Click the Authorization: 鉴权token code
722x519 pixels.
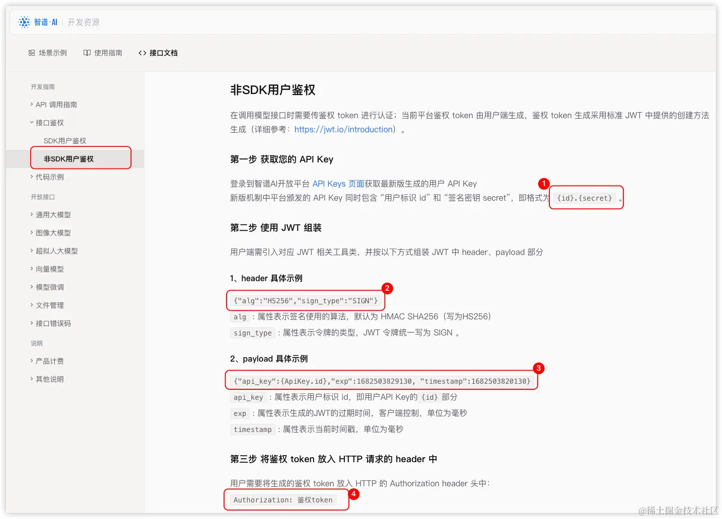point(283,500)
